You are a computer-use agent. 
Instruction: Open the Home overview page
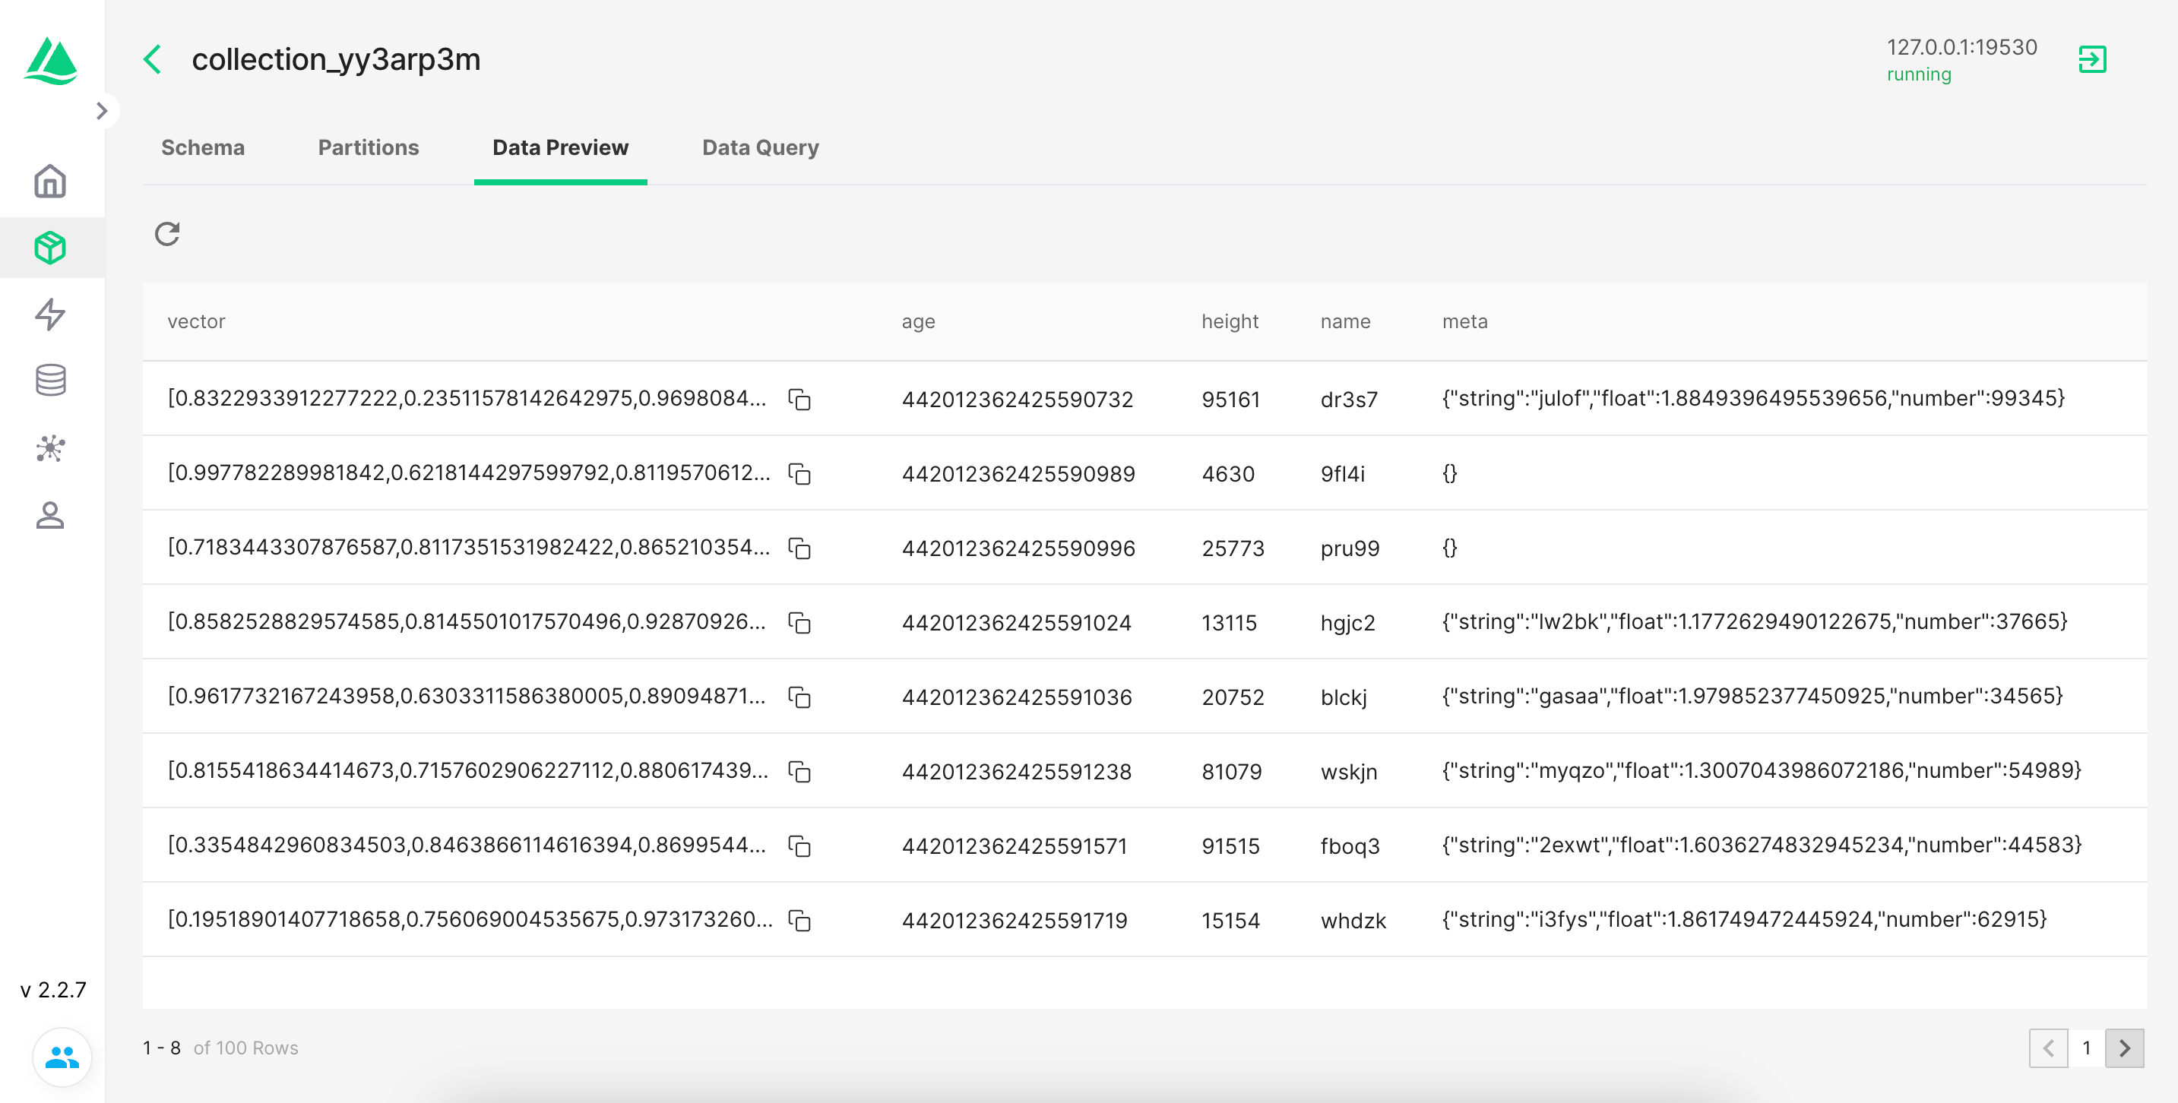(51, 181)
